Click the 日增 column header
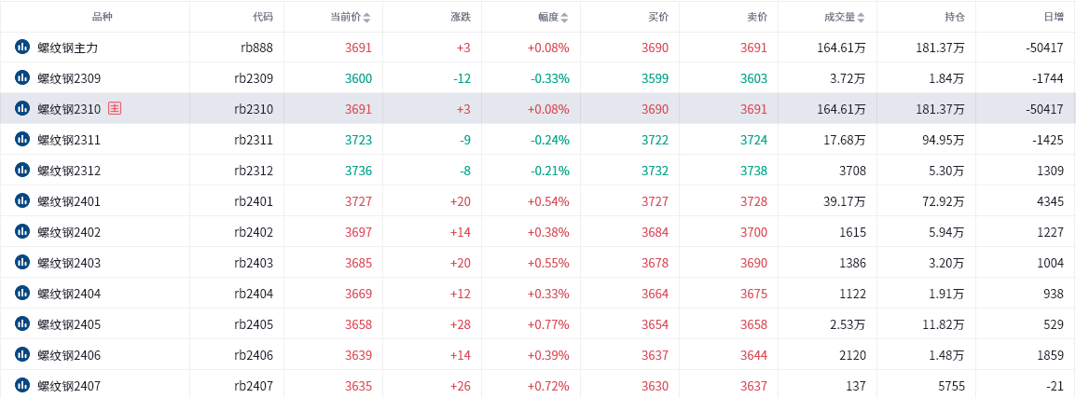This screenshot has height=398, width=1076. pyautogui.click(x=1054, y=17)
